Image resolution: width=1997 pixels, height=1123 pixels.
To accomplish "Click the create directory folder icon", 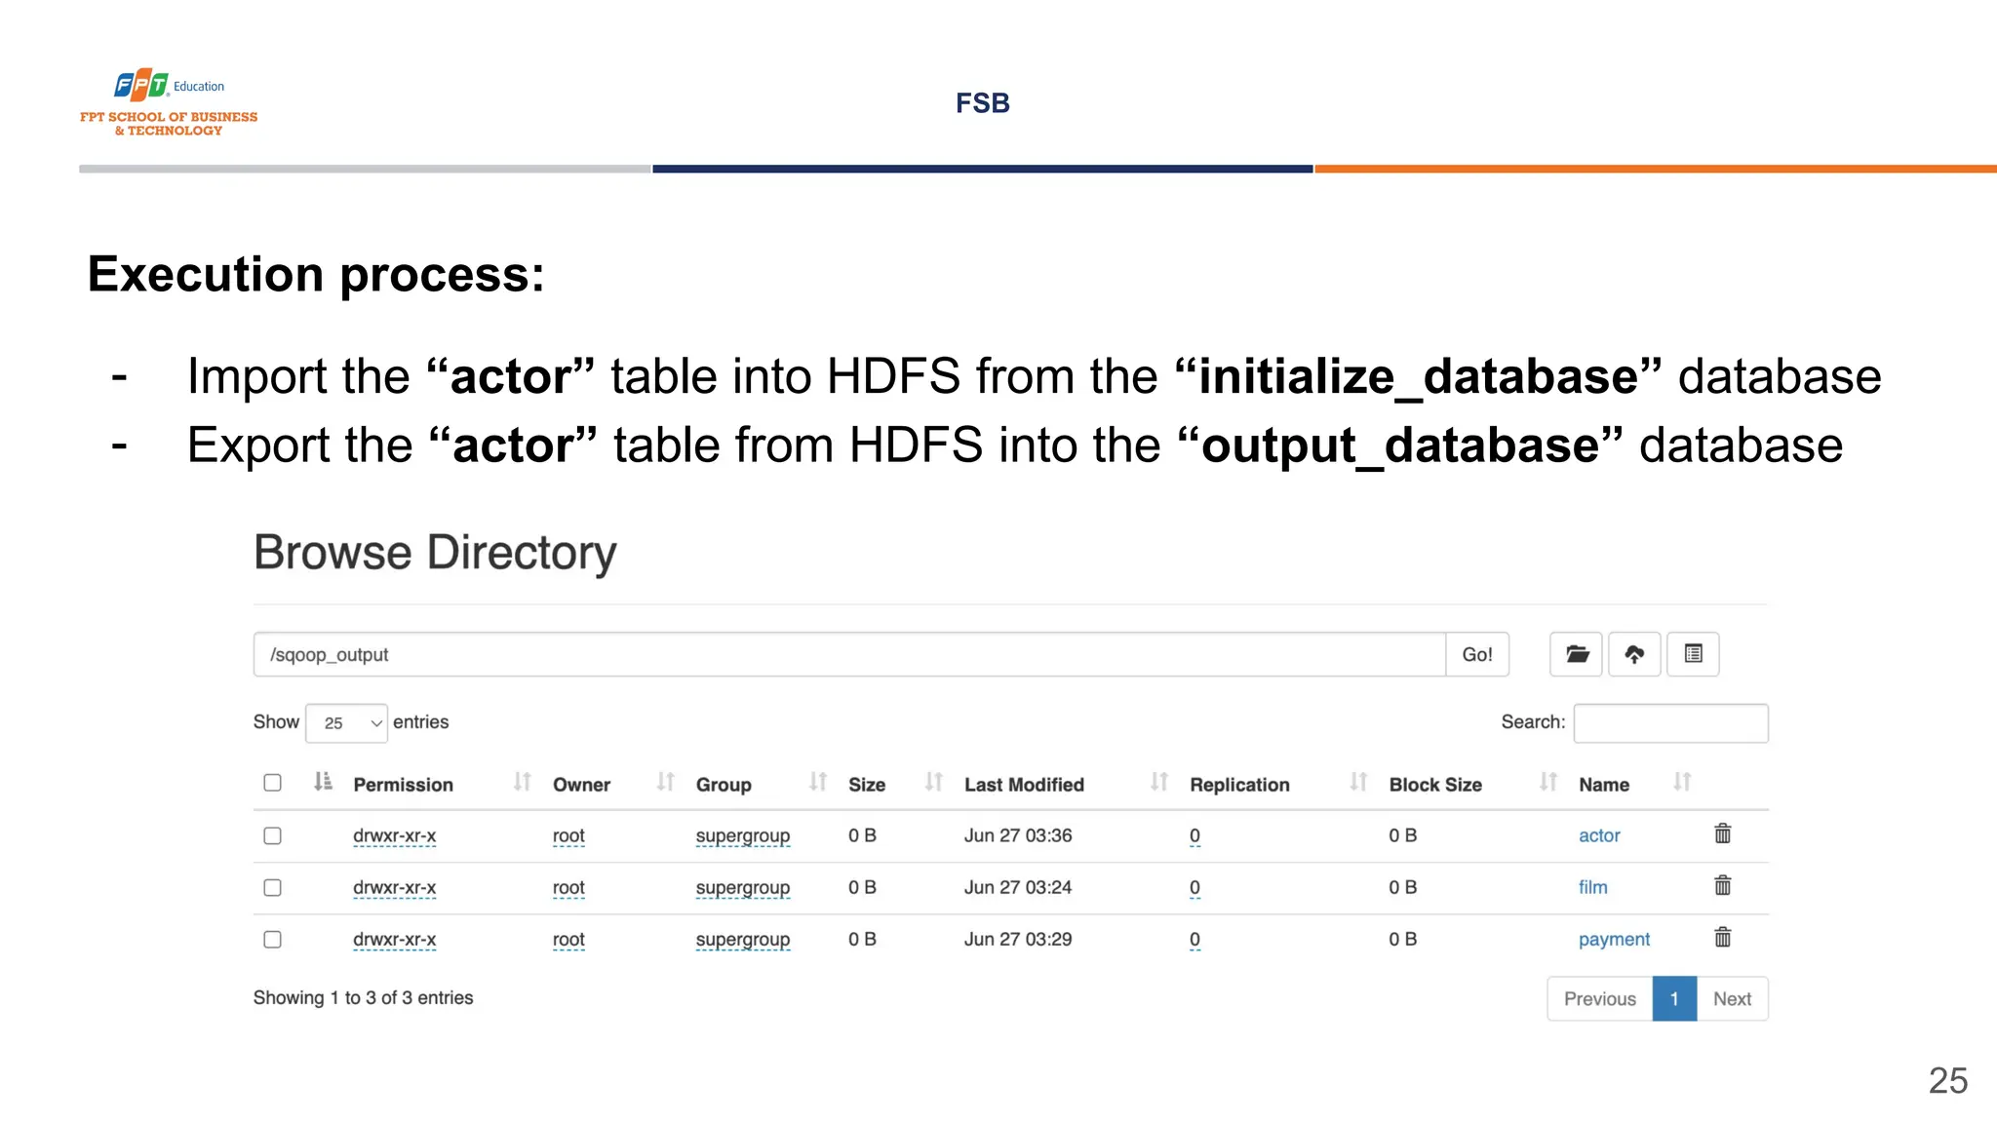I will coord(1576,654).
